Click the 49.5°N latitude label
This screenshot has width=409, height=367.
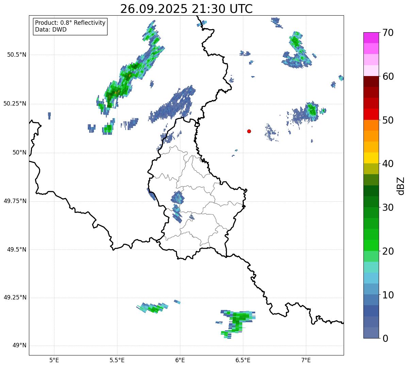coord(17,250)
